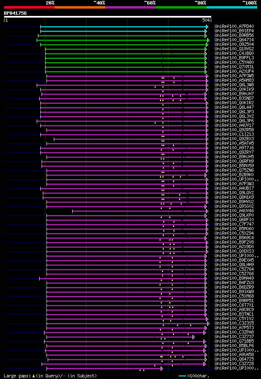Click the cyan alignment bar for B9IEP4
Viewport: 261px width, 379px height.
pyautogui.click(x=124, y=31)
